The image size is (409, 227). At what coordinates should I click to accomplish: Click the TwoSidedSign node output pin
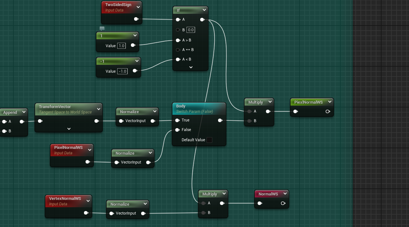tap(136, 19)
